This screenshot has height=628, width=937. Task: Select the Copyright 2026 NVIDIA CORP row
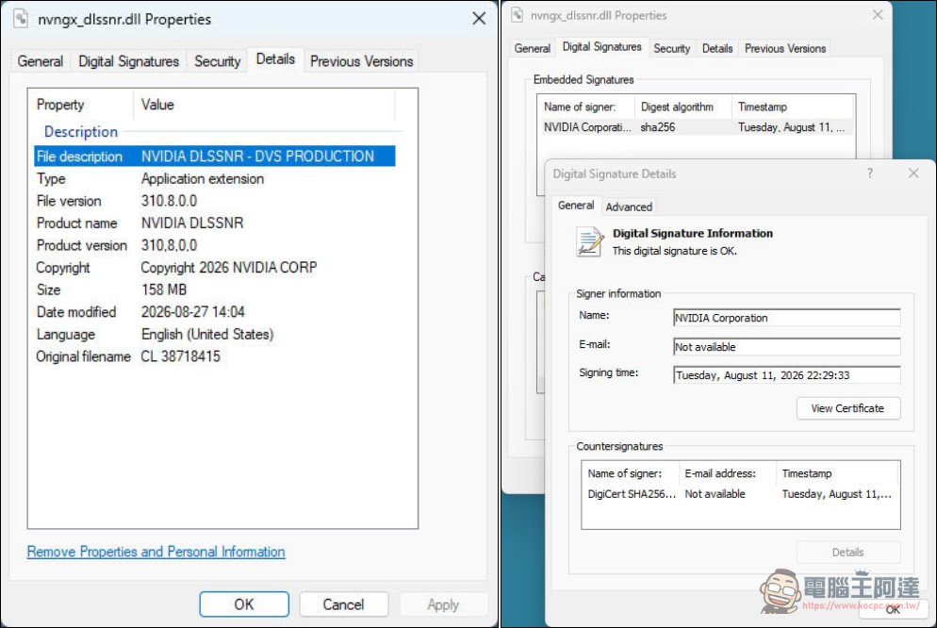[215, 268]
